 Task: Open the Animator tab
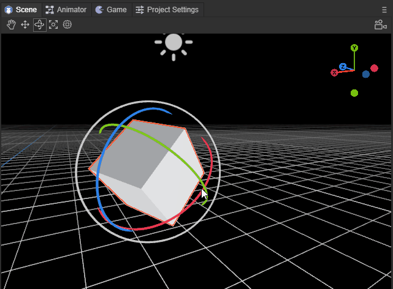click(x=66, y=10)
